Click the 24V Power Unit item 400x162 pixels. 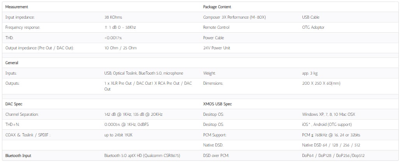(x=217, y=48)
